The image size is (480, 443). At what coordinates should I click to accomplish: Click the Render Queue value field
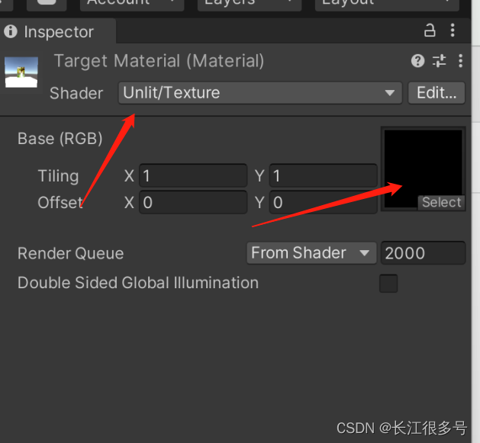pyautogui.click(x=423, y=253)
